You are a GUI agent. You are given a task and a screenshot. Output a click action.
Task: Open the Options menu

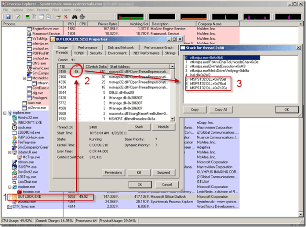pos(17,10)
